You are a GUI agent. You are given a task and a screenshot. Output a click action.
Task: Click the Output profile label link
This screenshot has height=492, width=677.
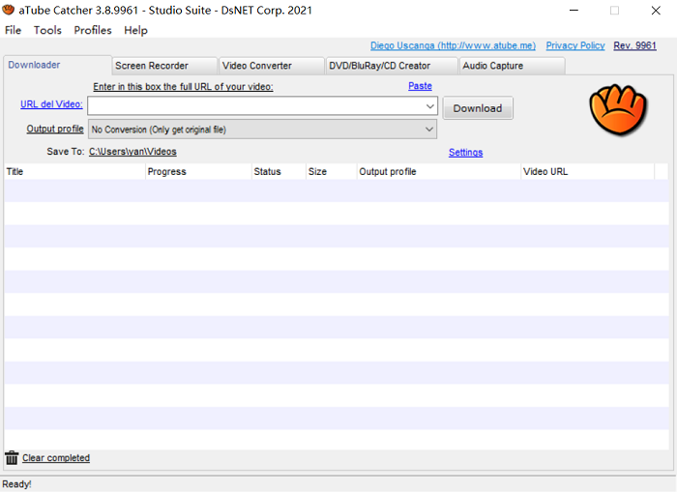[55, 129]
